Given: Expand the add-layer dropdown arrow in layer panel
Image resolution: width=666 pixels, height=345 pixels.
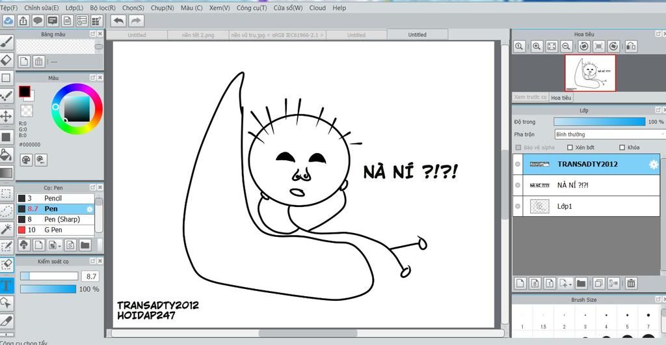Looking at the screenshot, I should [570, 284].
